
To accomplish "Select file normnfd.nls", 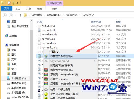I will pos(49,43).
